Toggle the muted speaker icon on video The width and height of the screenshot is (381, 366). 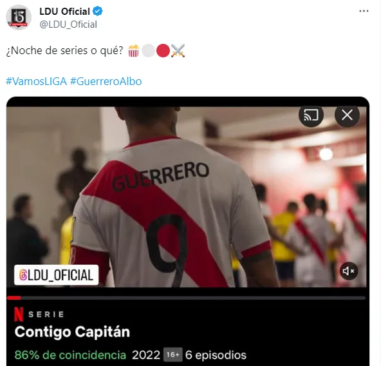349,271
